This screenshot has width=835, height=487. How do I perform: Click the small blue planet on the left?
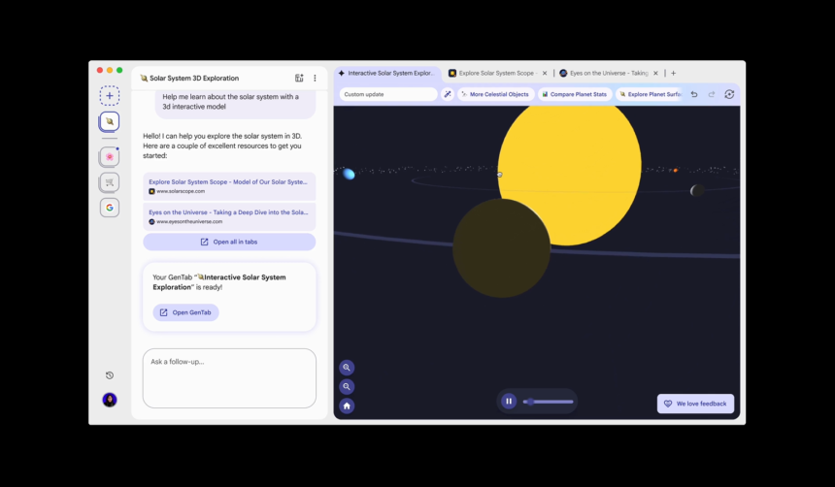point(349,174)
